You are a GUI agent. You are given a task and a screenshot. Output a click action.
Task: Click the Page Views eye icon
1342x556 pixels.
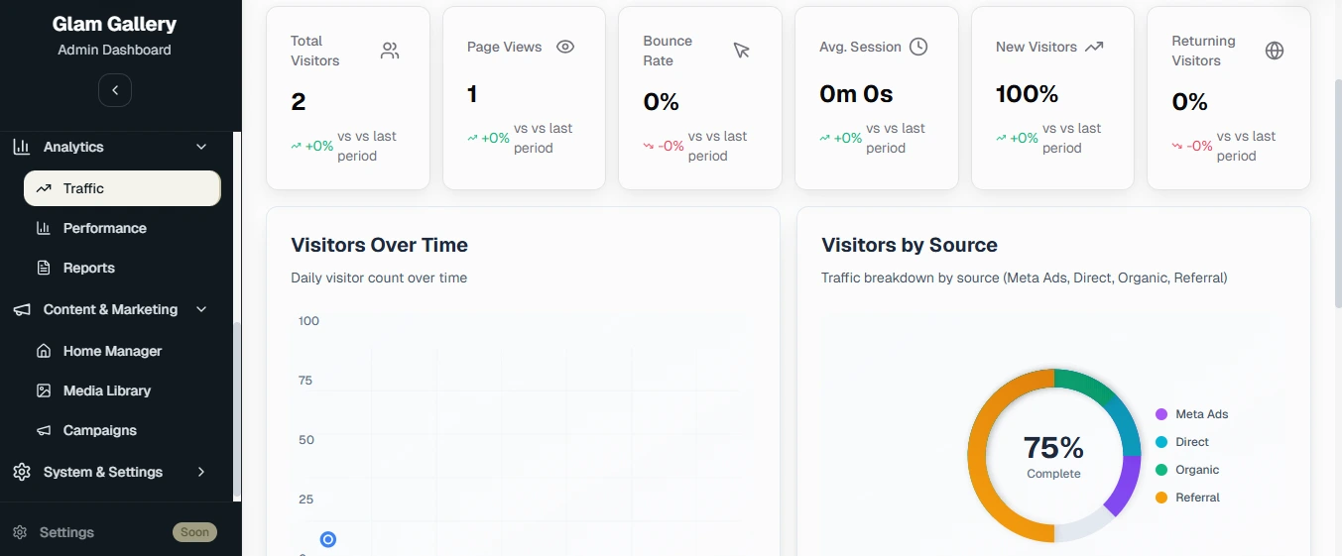coord(565,47)
